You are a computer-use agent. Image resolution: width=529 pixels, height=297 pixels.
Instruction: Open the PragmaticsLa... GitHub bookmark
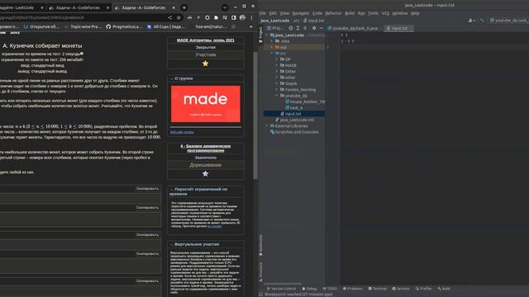(124, 26)
